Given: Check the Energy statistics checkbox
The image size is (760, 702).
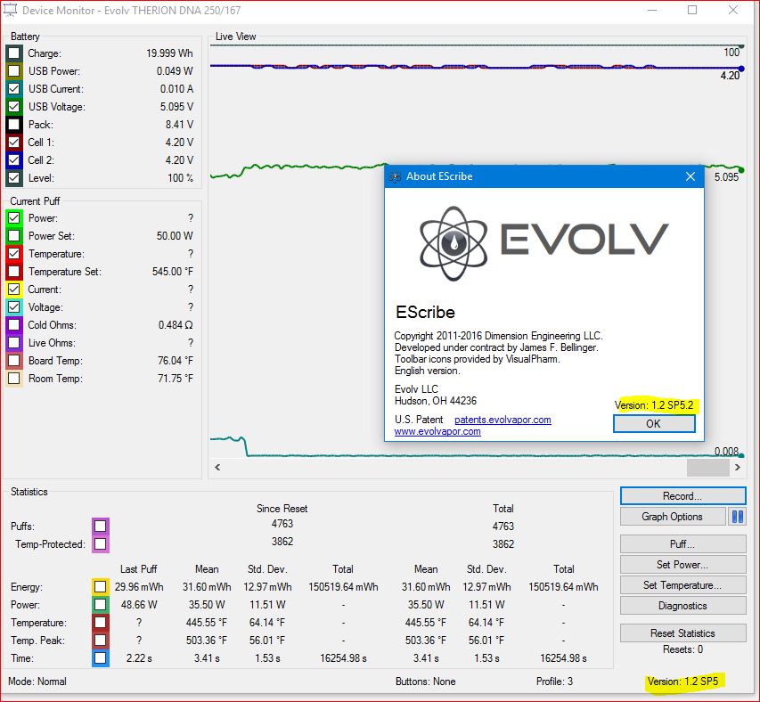Looking at the screenshot, I should point(101,587).
